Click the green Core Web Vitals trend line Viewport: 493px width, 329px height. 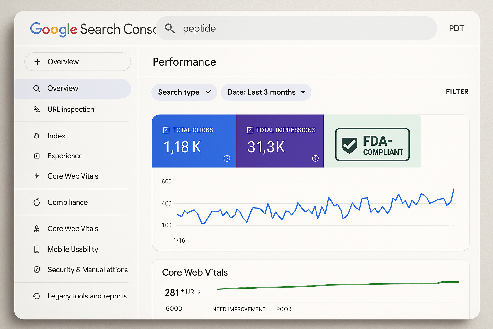point(337,284)
